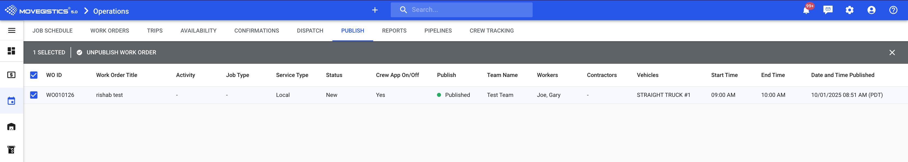Screen dimensions: 908x162
Task: Click Unpublish Work Order button
Action: [117, 52]
